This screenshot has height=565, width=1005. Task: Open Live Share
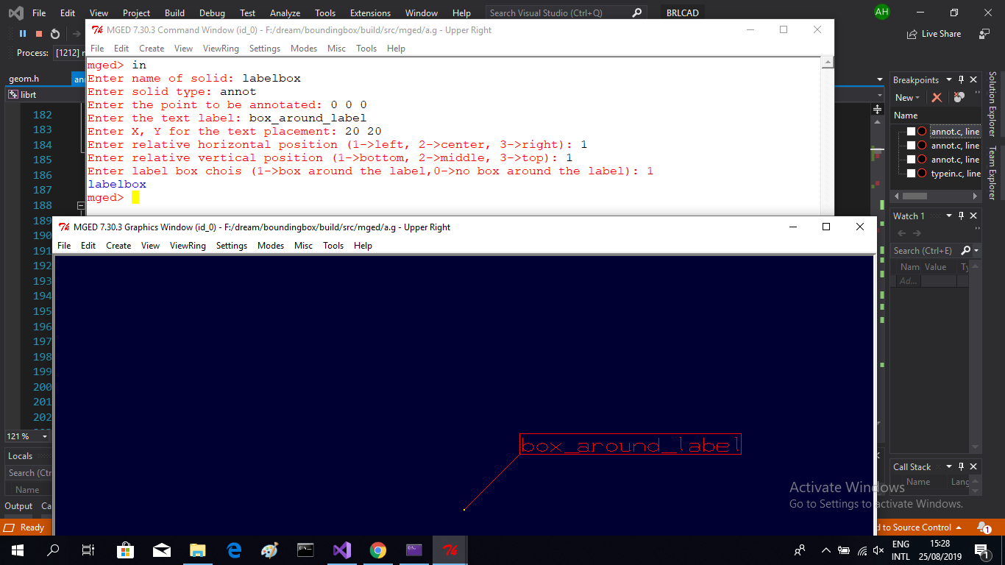click(x=934, y=34)
